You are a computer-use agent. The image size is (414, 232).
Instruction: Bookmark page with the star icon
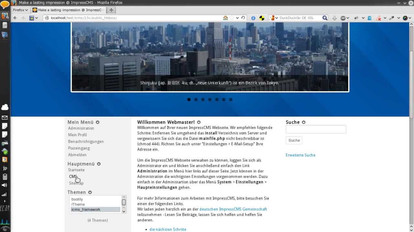pyautogui.click(x=232, y=18)
